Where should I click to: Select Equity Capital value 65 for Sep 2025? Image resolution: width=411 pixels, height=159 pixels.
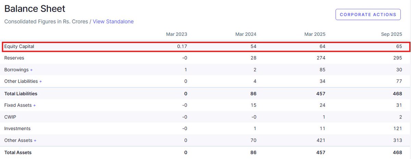click(399, 46)
